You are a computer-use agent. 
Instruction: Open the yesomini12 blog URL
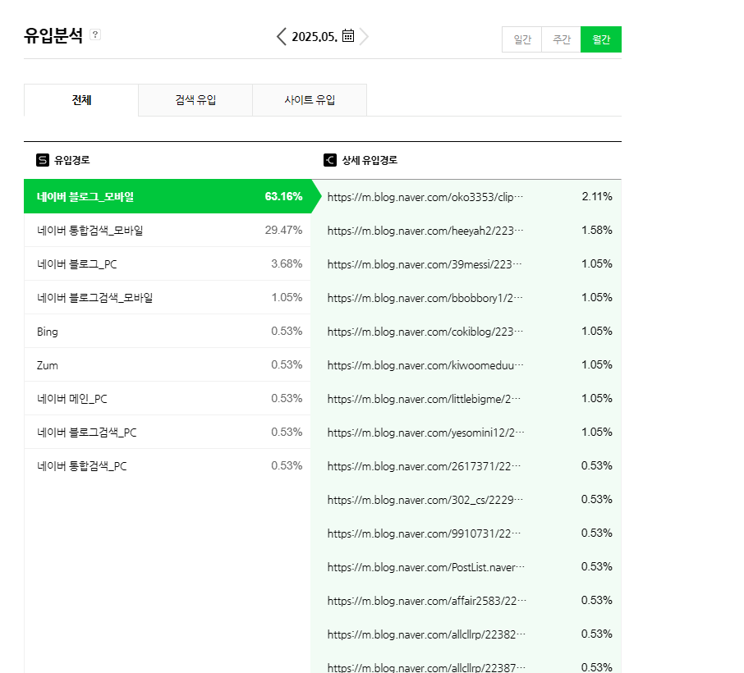[x=425, y=433]
